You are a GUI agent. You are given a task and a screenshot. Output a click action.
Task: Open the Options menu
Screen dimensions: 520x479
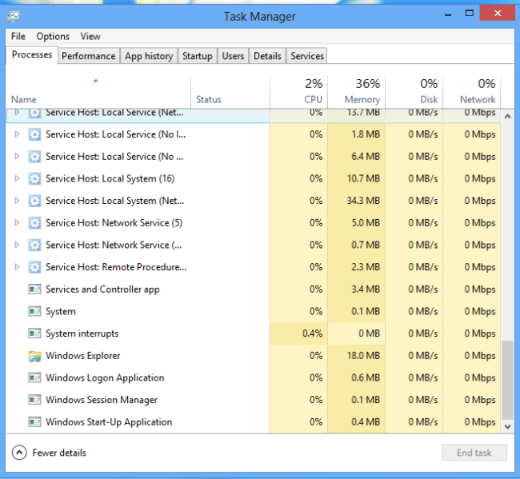(53, 36)
